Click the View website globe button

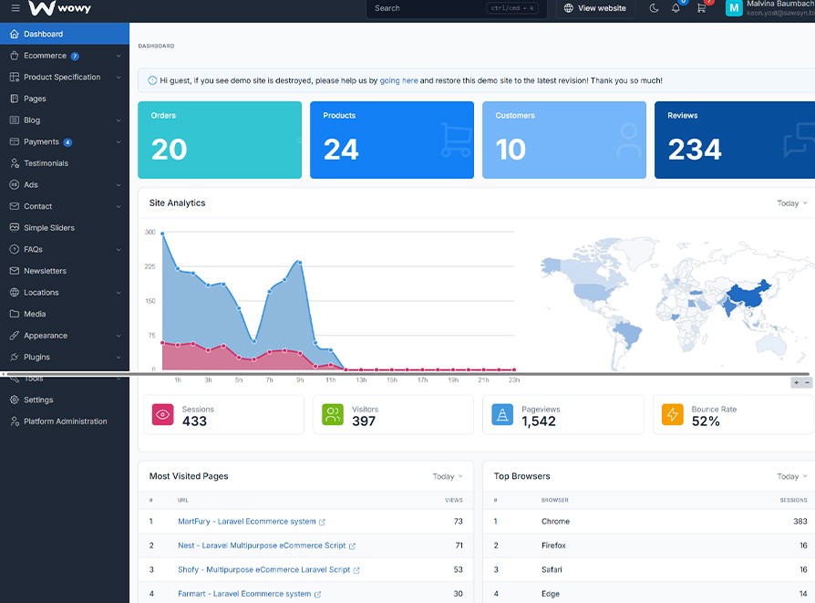pyautogui.click(x=595, y=8)
